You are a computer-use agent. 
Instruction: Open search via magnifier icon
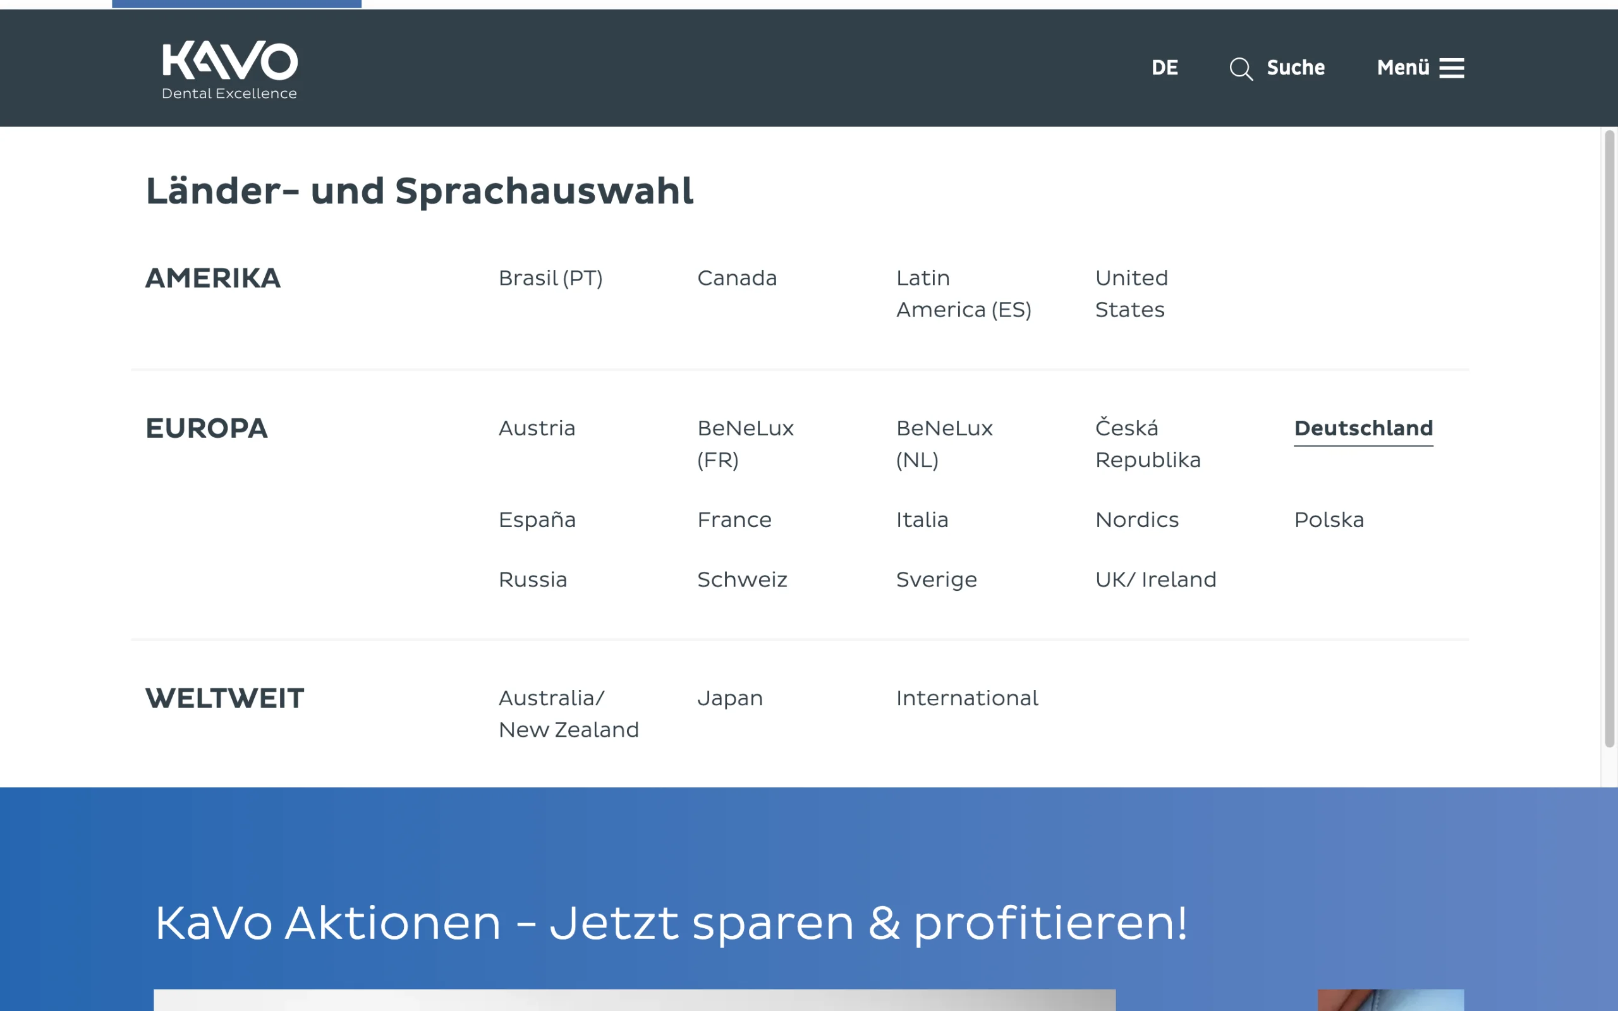click(1241, 68)
